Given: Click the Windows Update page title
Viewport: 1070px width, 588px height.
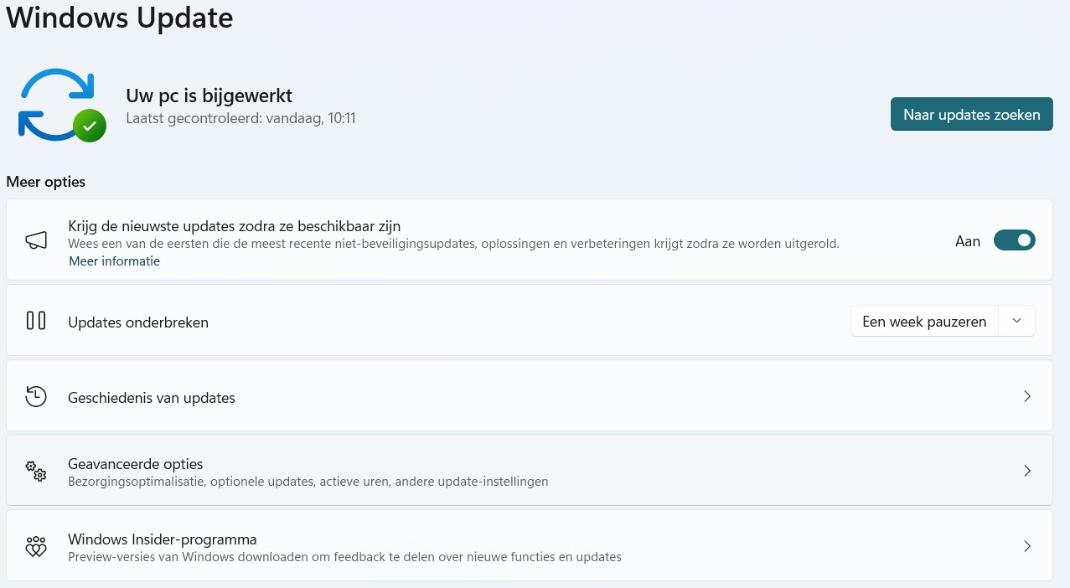Looking at the screenshot, I should pyautogui.click(x=120, y=17).
